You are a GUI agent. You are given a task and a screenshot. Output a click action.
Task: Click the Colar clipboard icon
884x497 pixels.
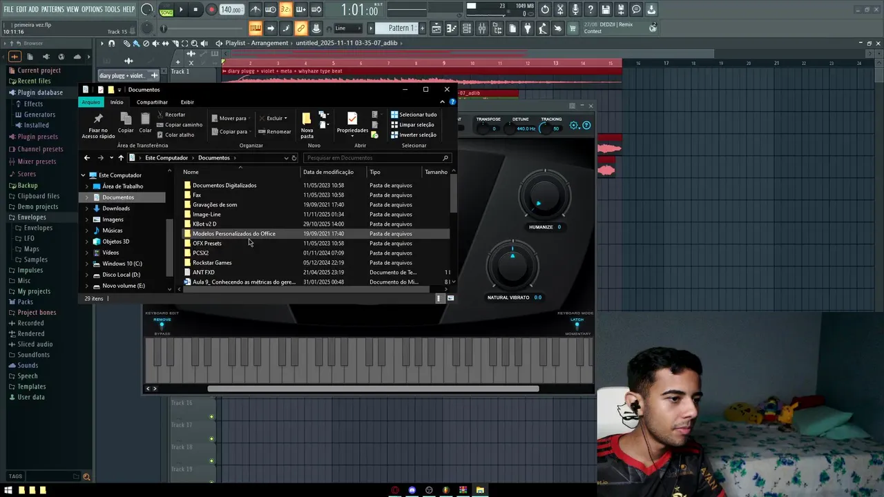click(145, 123)
